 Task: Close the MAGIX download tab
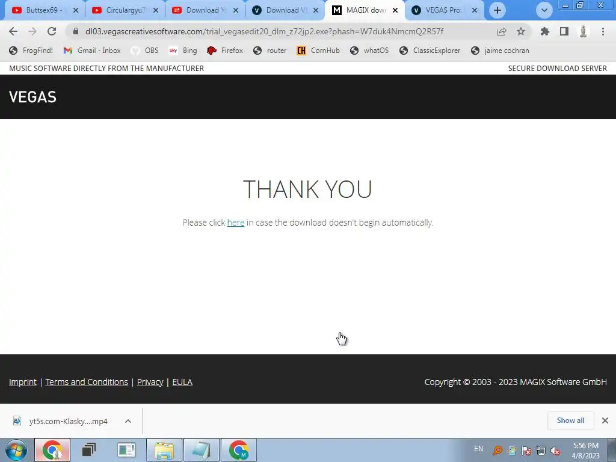click(x=396, y=10)
